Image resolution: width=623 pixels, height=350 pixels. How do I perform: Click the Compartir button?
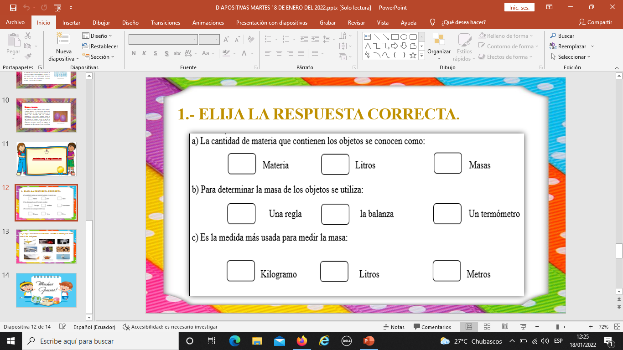coord(595,22)
